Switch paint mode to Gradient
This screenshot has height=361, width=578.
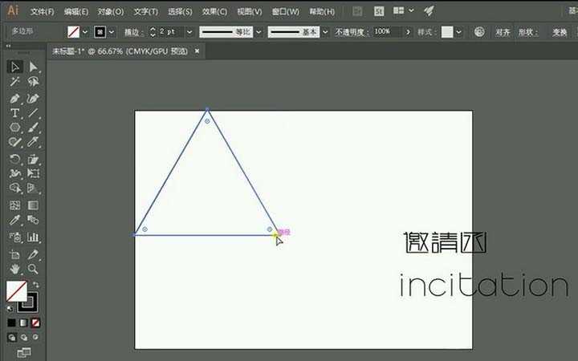(x=23, y=323)
